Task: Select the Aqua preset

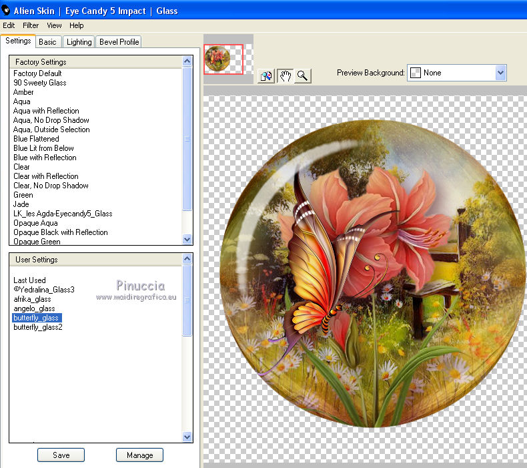Action: tap(22, 101)
